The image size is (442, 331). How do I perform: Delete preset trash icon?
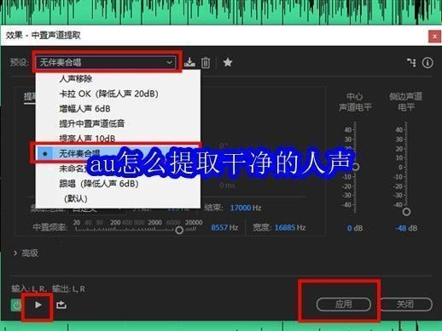206,62
